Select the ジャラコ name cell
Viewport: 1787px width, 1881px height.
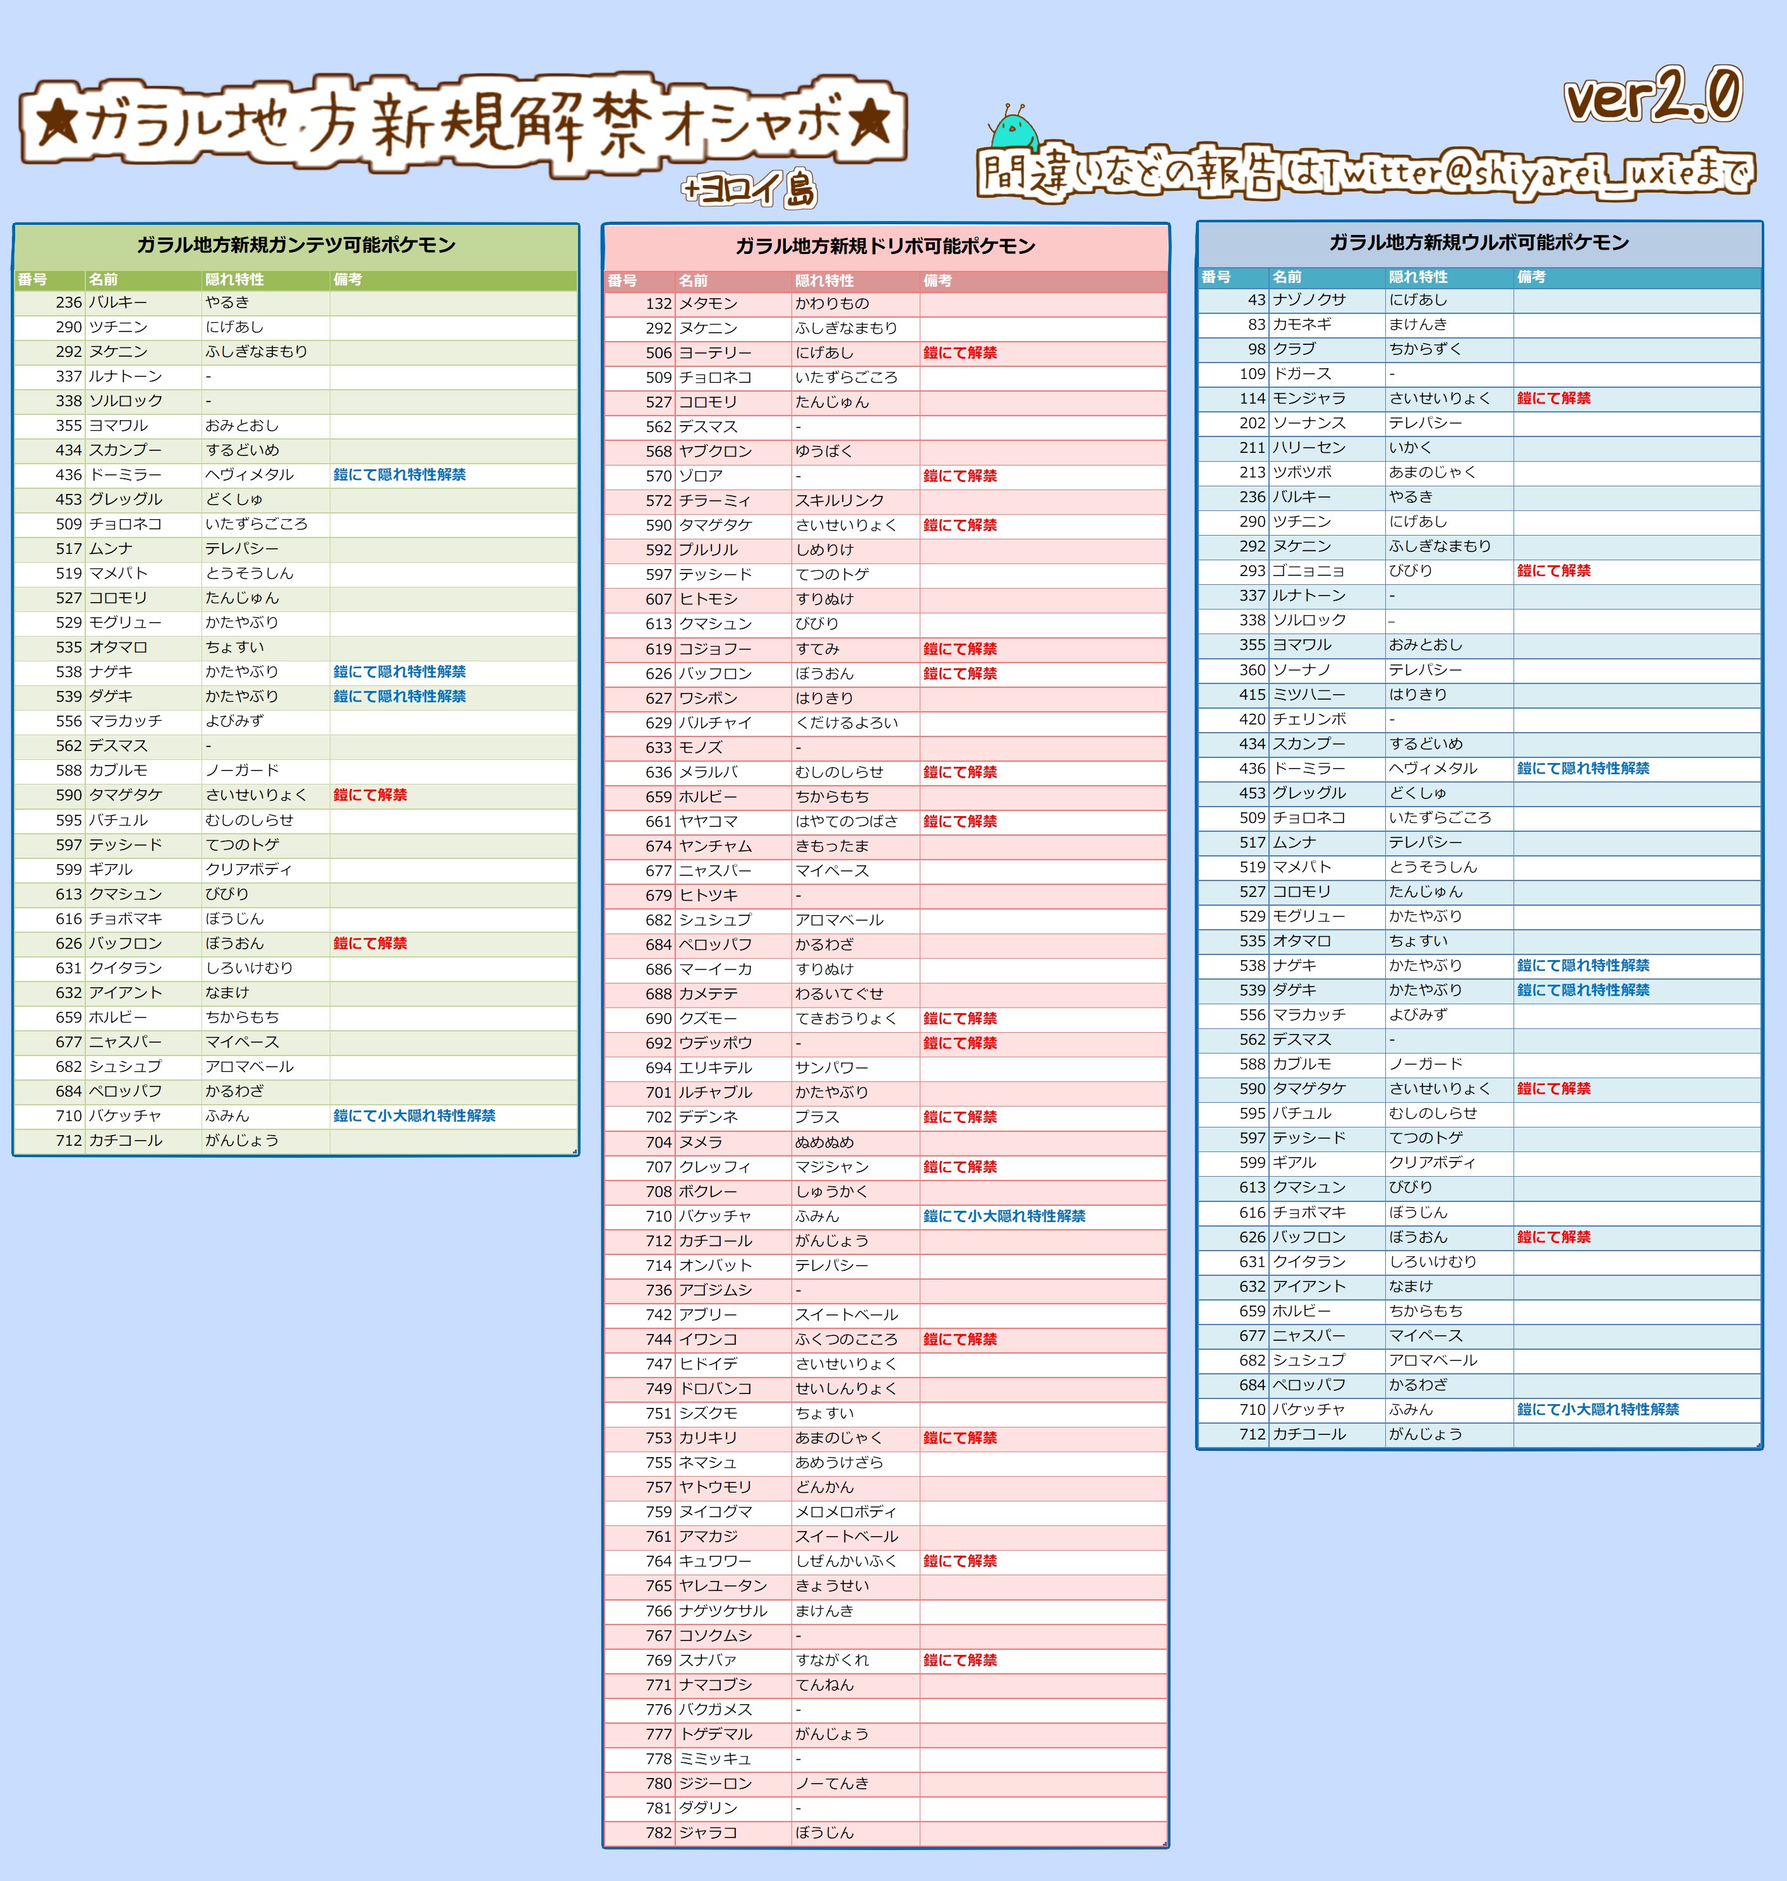coord(707,1832)
